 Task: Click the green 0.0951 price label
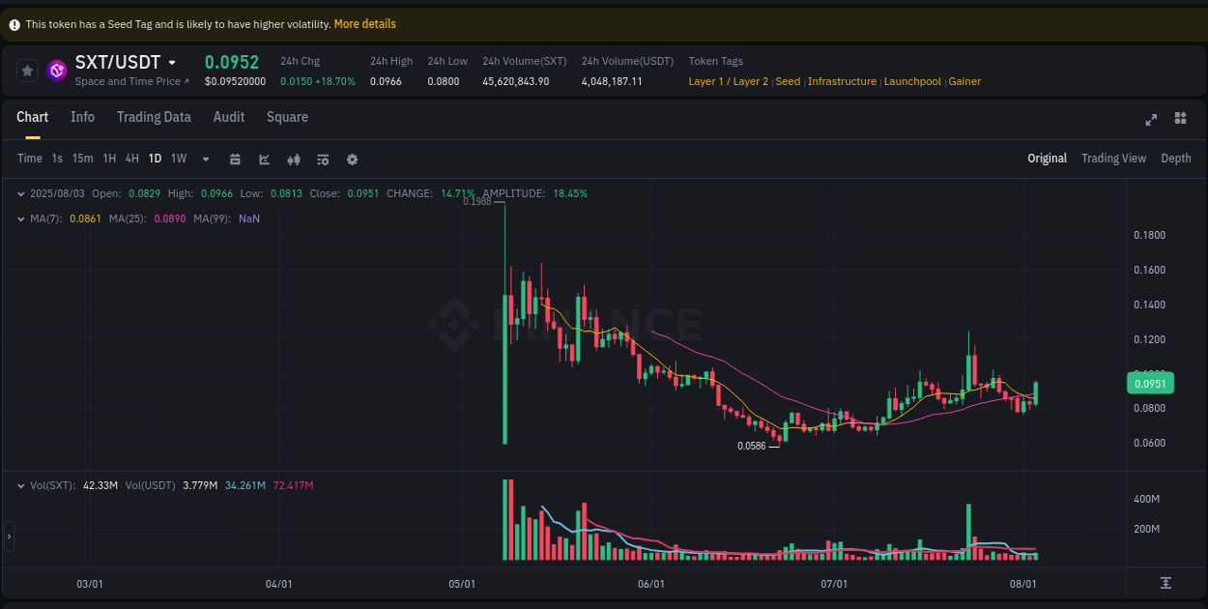[x=1149, y=383]
